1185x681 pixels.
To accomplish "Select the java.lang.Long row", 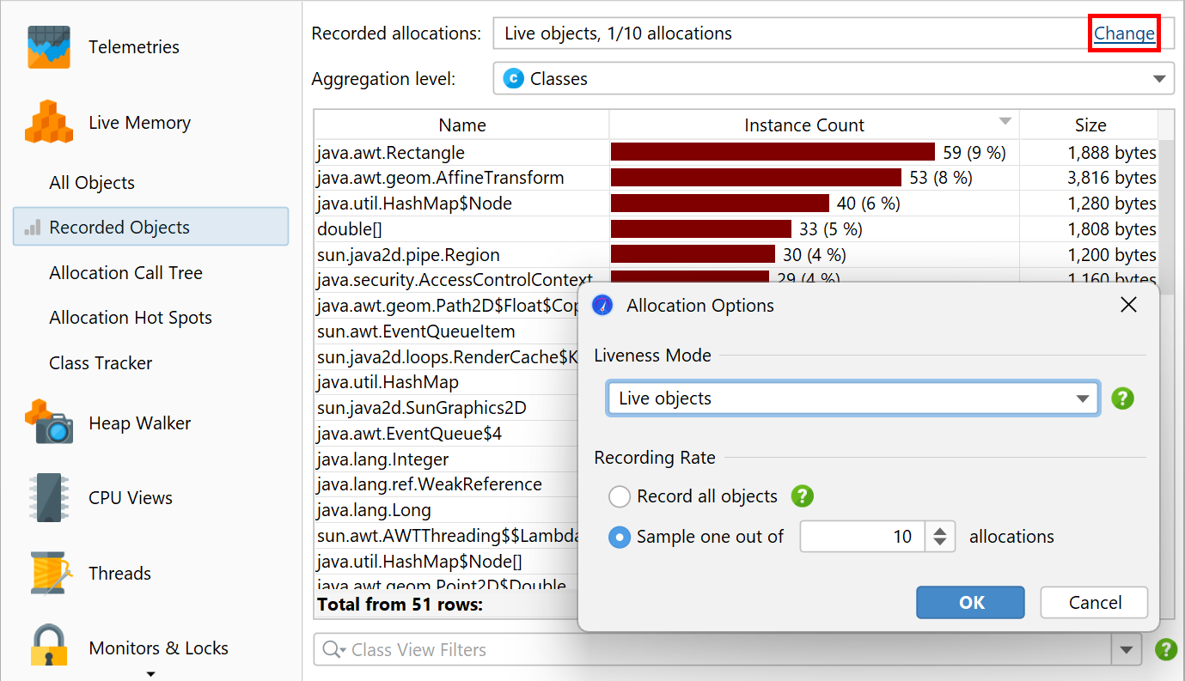I will coord(445,510).
